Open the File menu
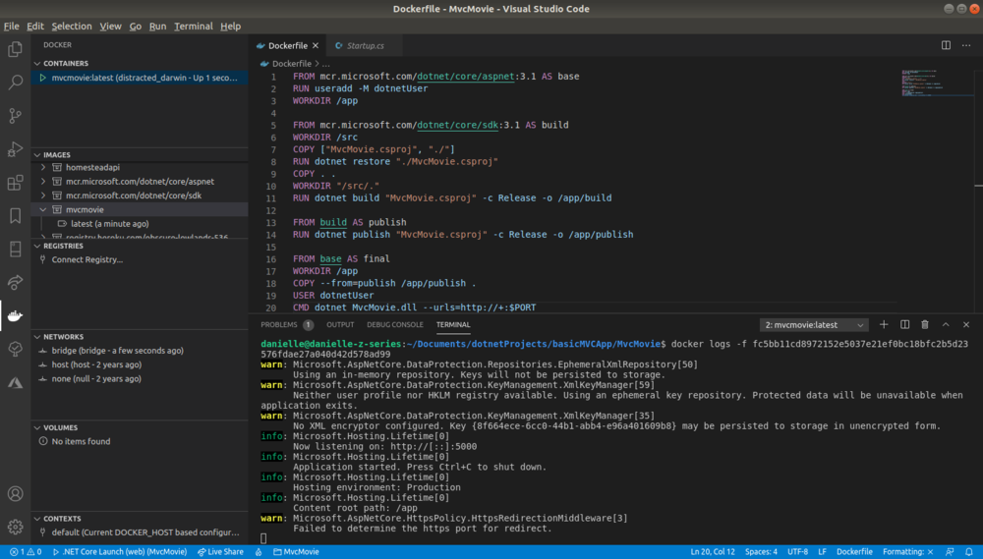Screen dimensions: 983x559 click(x=11, y=27)
